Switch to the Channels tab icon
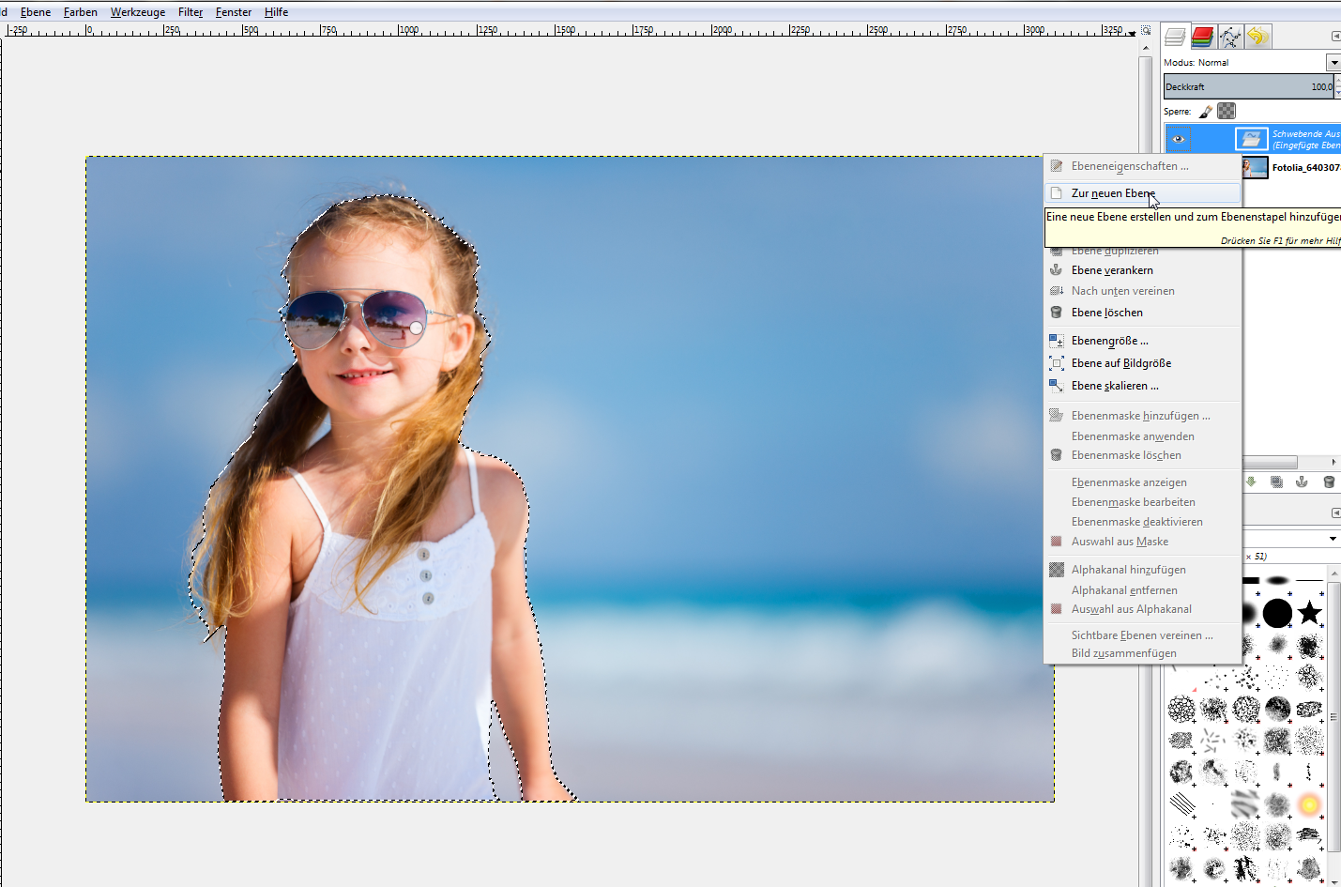1341x887 pixels. coord(1202,37)
